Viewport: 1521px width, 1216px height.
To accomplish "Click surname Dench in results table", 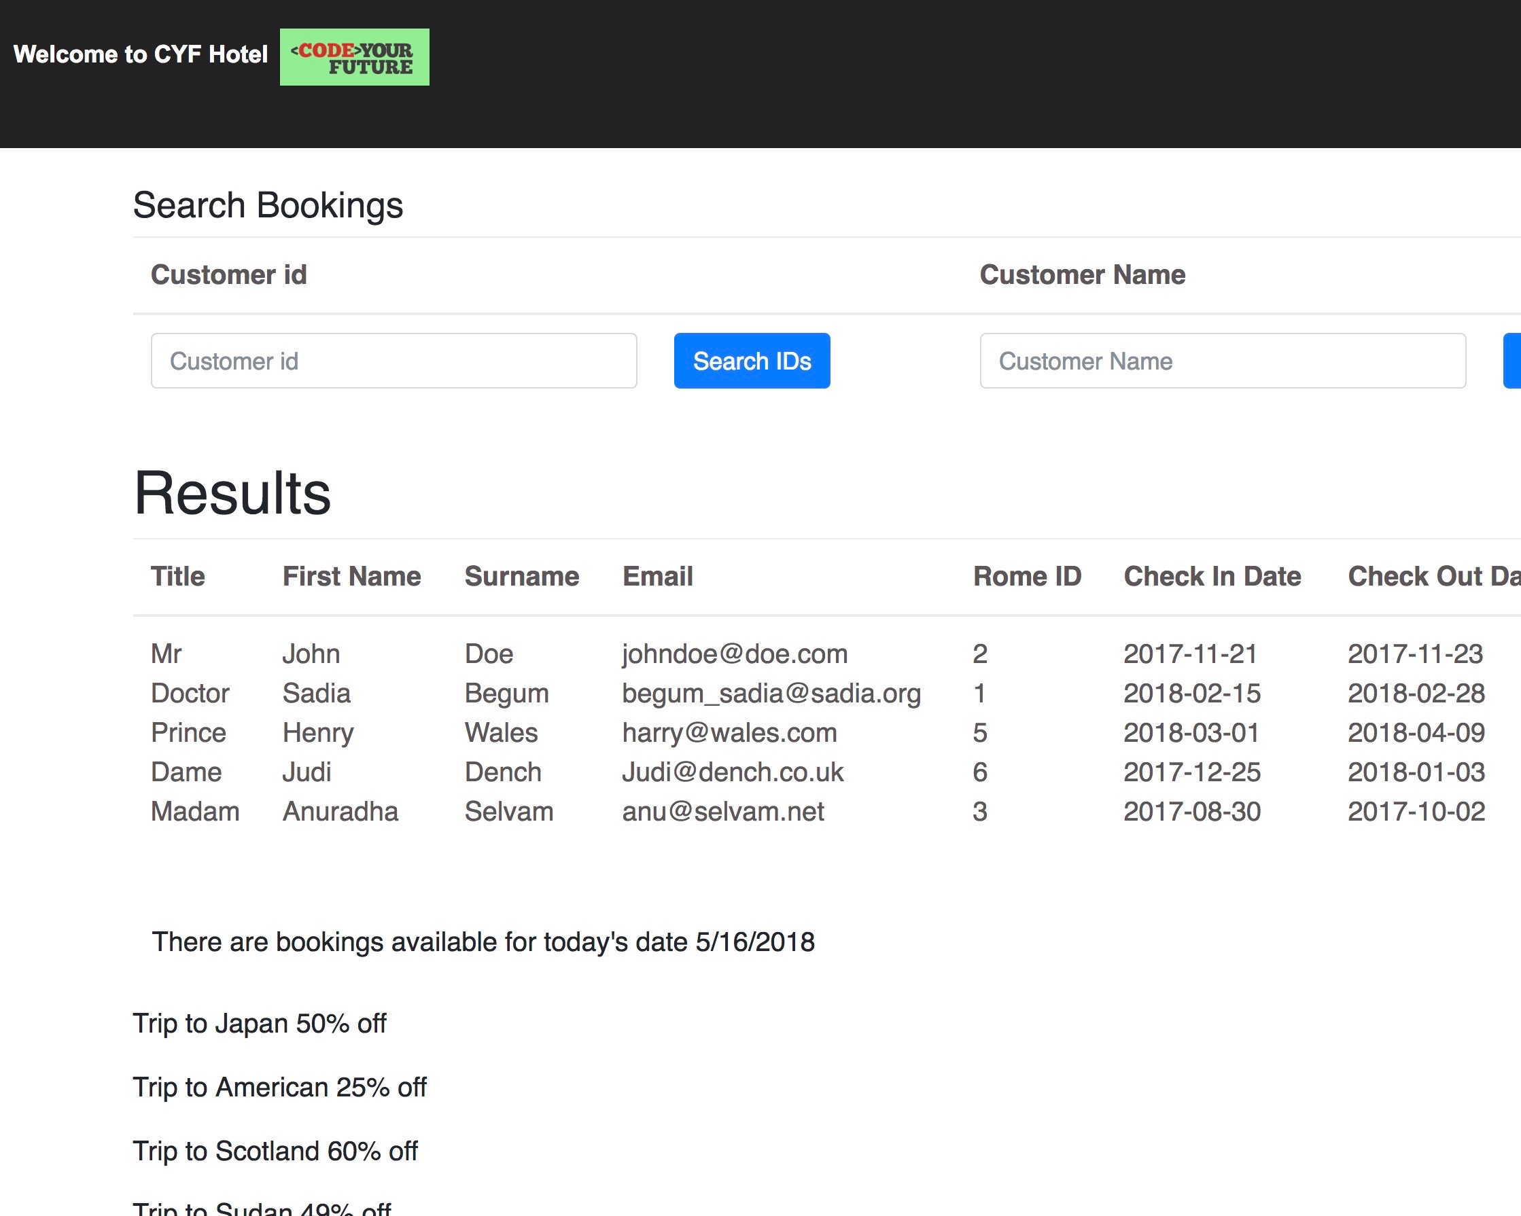I will click(x=502, y=772).
